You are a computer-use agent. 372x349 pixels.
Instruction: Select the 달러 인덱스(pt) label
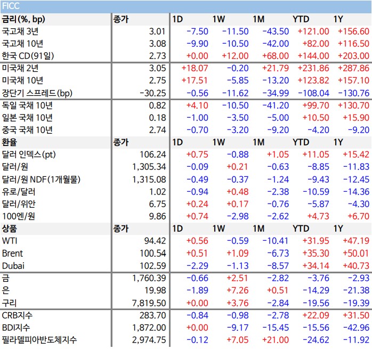pyautogui.click(x=29, y=155)
